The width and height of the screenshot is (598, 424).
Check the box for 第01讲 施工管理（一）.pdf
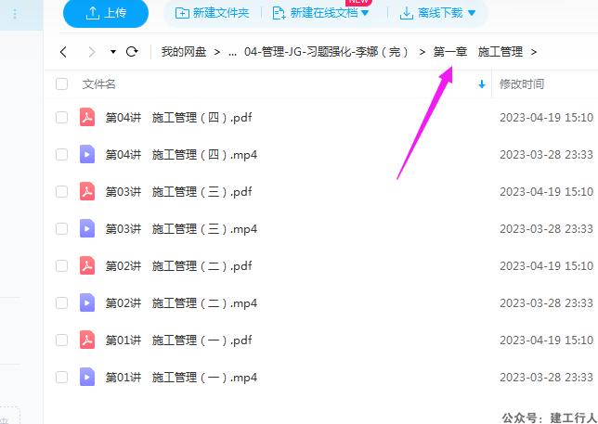tap(62, 340)
